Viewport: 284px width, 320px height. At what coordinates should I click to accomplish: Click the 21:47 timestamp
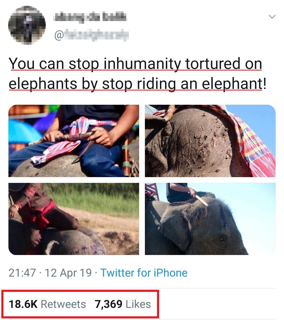(22, 273)
